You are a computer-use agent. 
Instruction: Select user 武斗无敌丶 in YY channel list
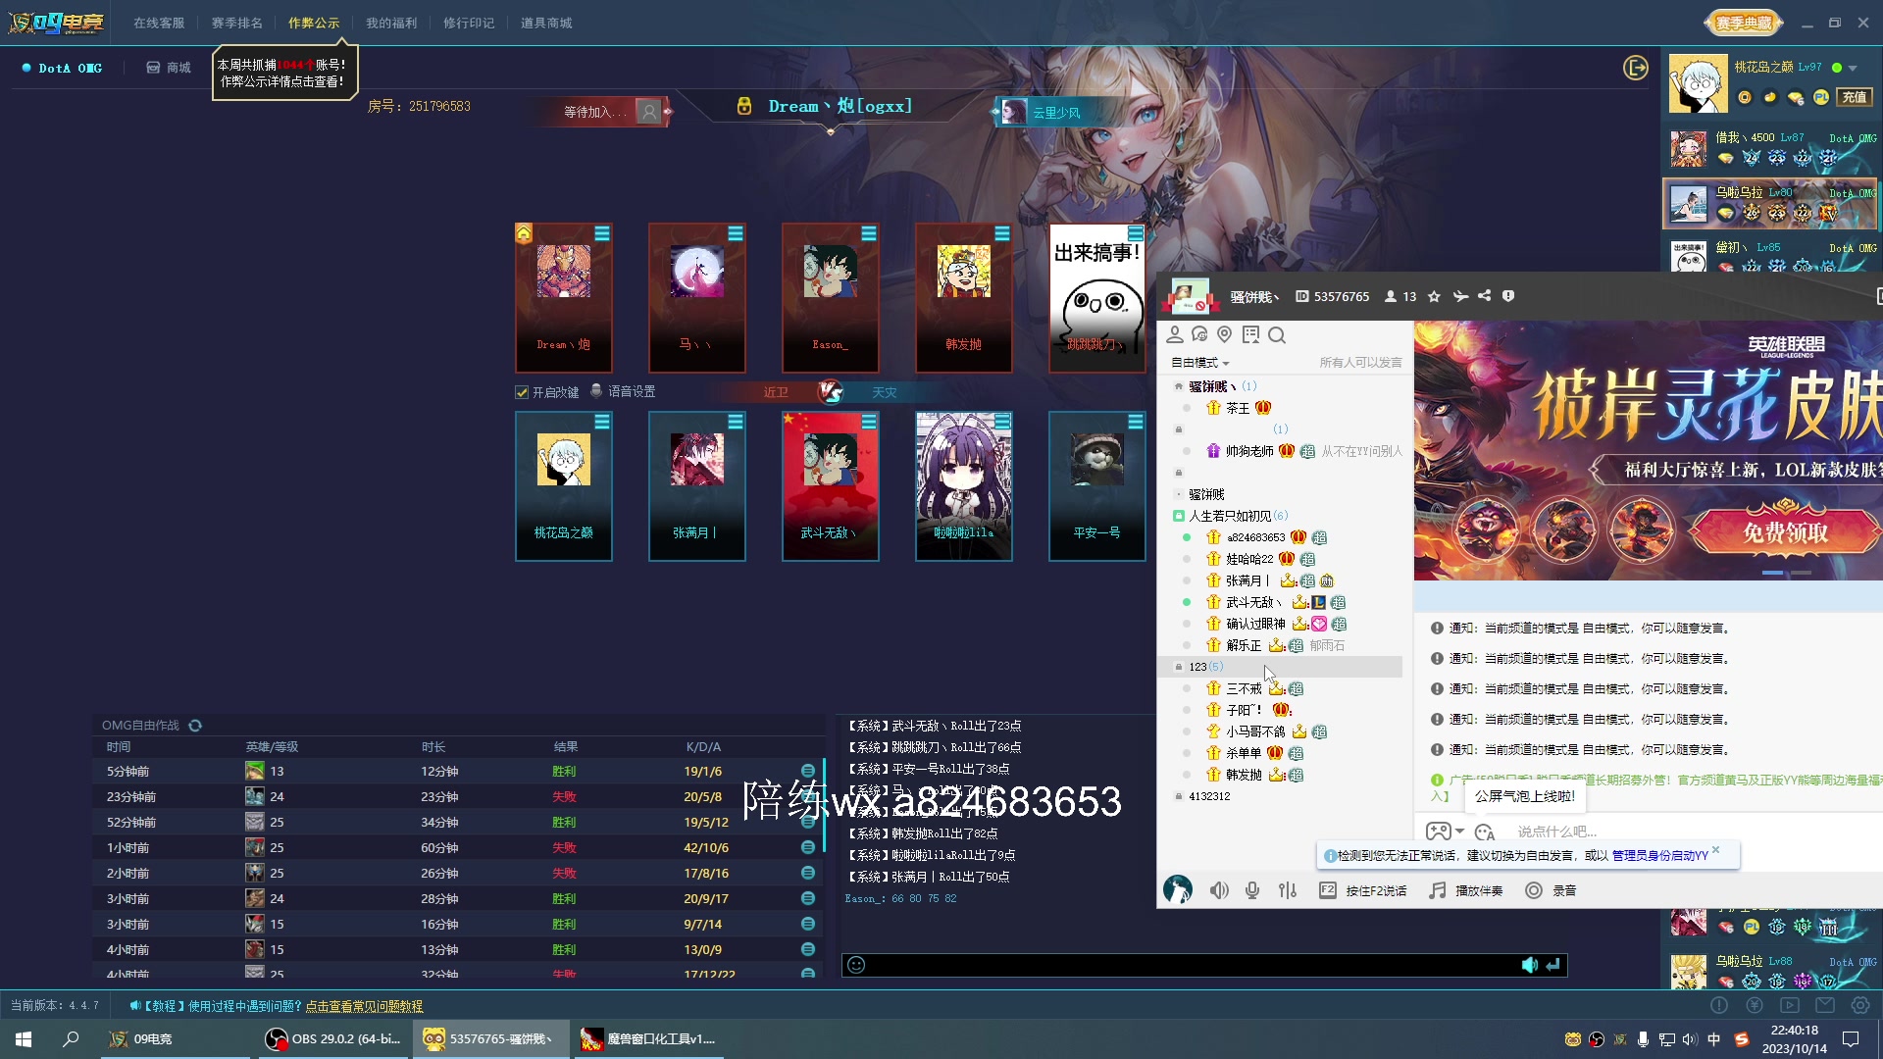pos(1253,602)
